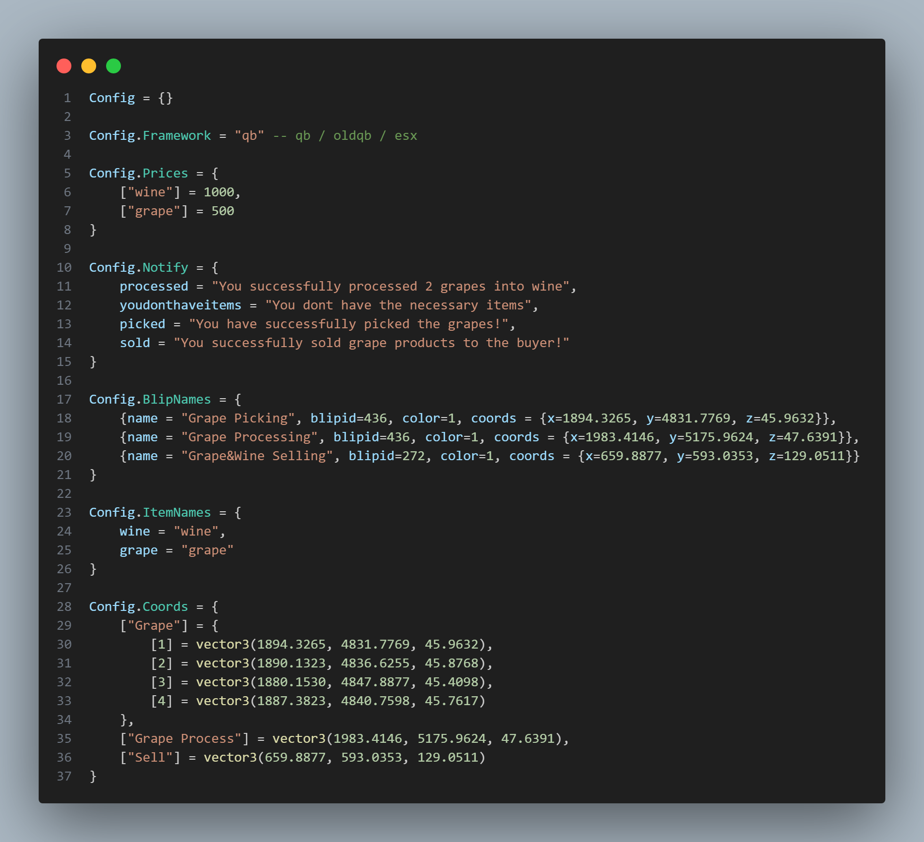The height and width of the screenshot is (842, 924).
Task: Click the "You successfully sold grape products" string
Action: click(x=371, y=343)
